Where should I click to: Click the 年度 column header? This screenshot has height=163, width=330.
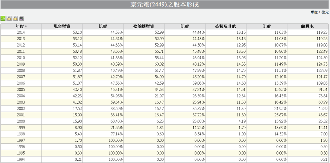[x=21, y=26]
